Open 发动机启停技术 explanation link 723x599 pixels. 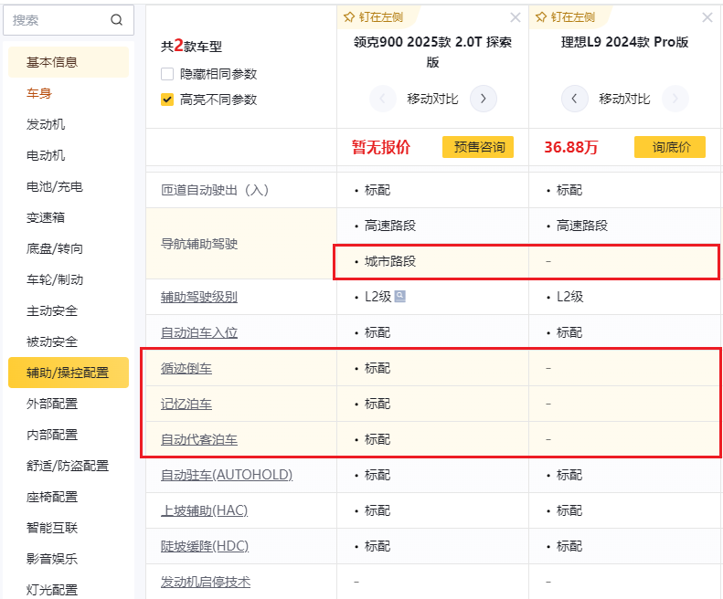pyautogui.click(x=206, y=582)
